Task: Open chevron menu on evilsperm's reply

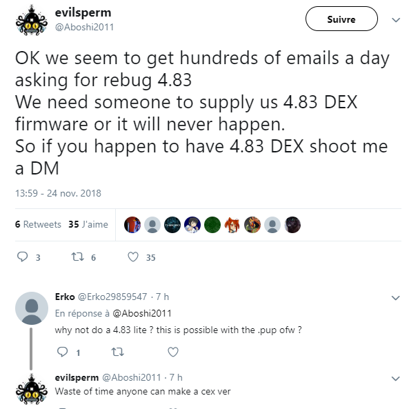Action: [396, 378]
